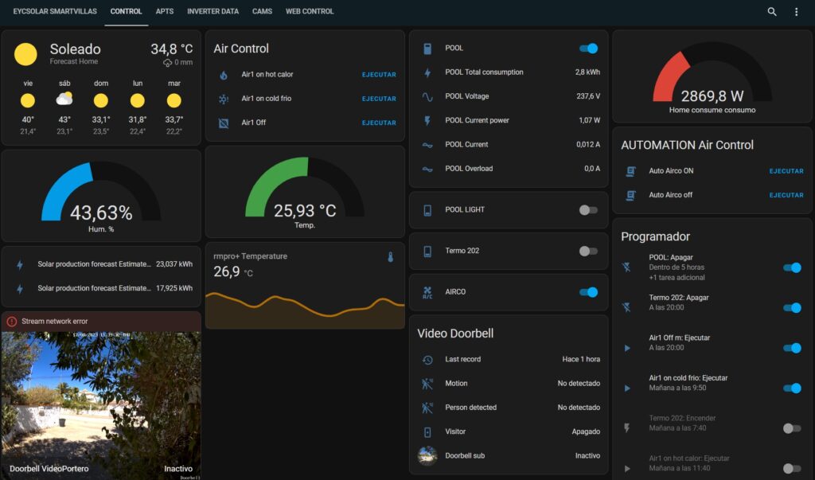The image size is (815, 480).
Task: Click the snowflake icon for Air1 cold
Action: [224, 99]
